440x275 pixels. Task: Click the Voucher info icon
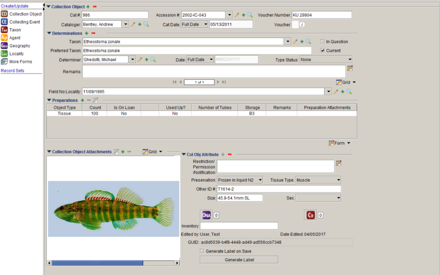tap(302, 24)
